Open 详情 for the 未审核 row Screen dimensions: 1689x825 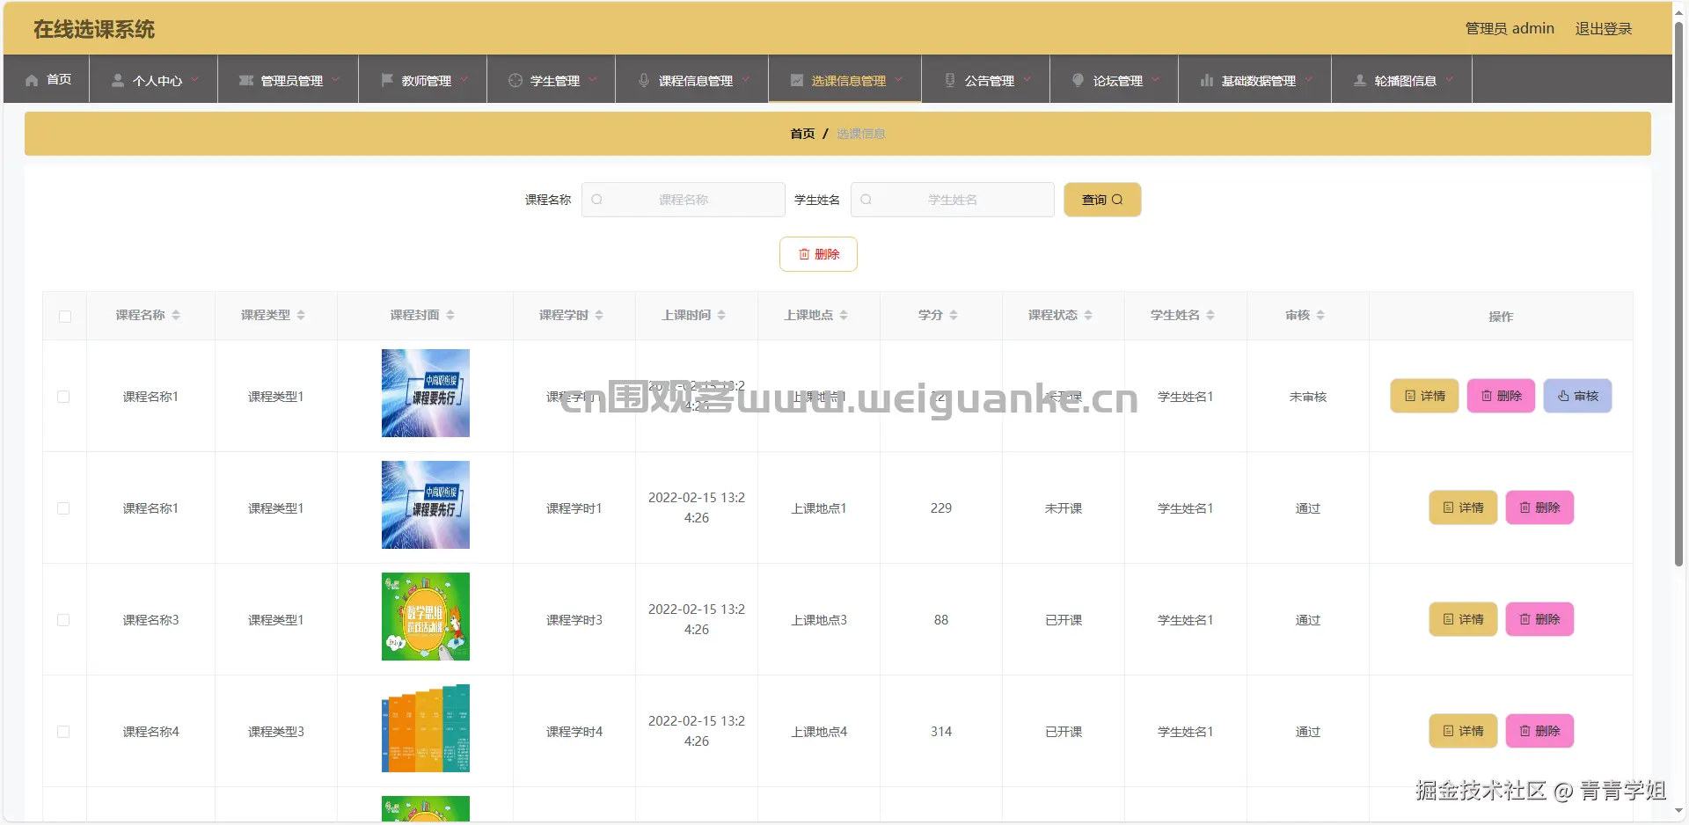[x=1424, y=396]
